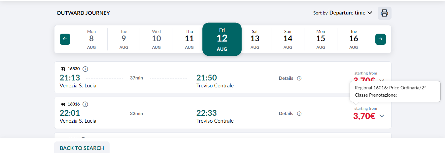Open Details for the 22:01 train
This screenshot has width=445, height=153.
click(286, 114)
